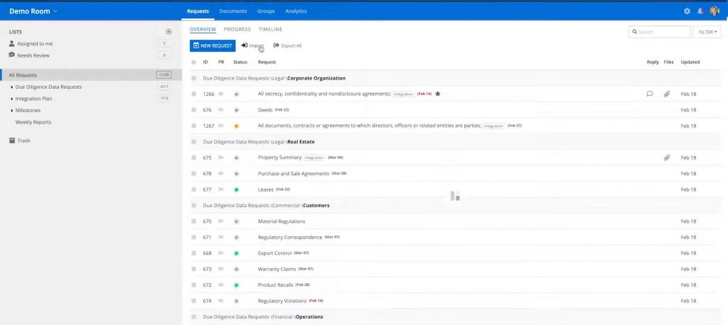
Task: Click the status dot of Regulatory Violations
Action: (x=236, y=301)
